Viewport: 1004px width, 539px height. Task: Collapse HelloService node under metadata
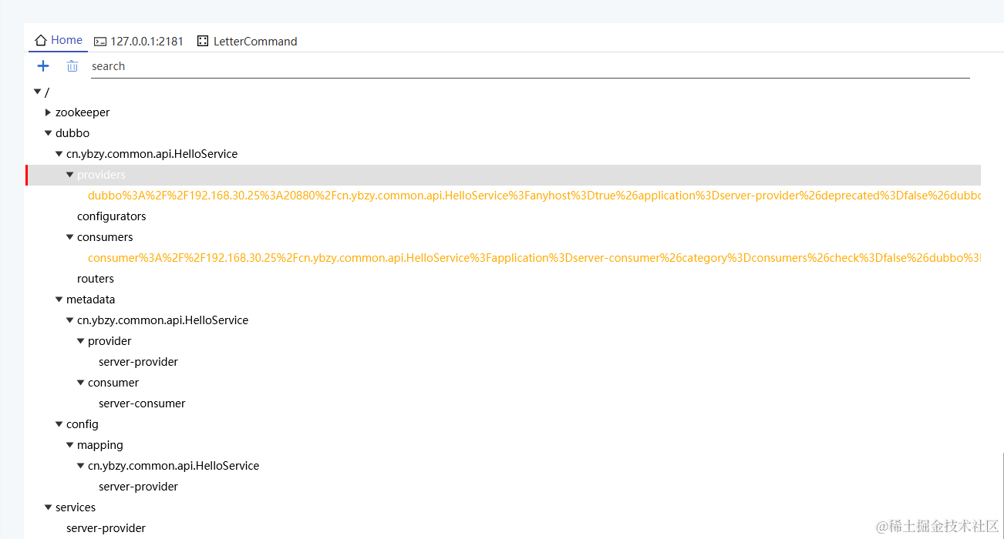click(x=69, y=320)
